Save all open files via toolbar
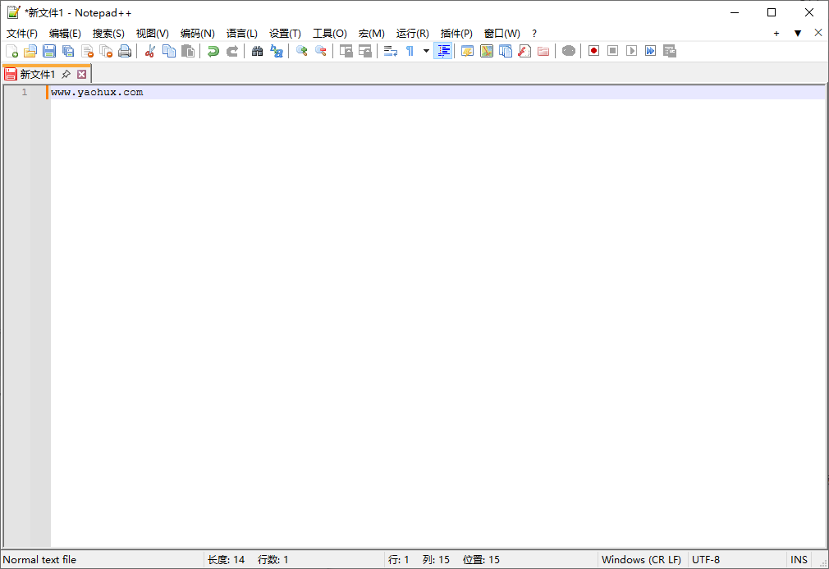 coord(68,50)
